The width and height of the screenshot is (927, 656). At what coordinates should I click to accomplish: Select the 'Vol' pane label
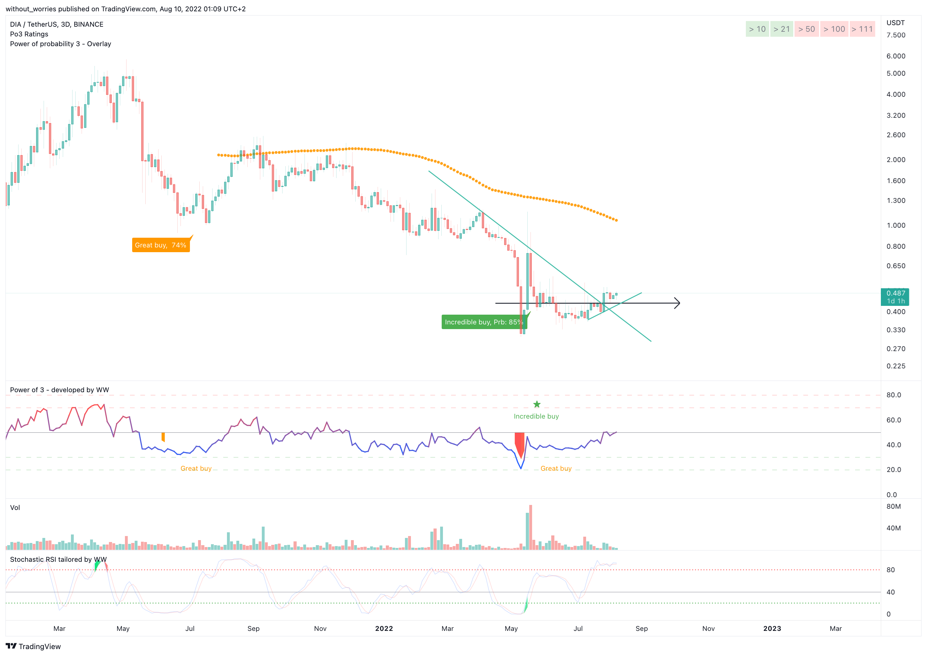pos(15,508)
